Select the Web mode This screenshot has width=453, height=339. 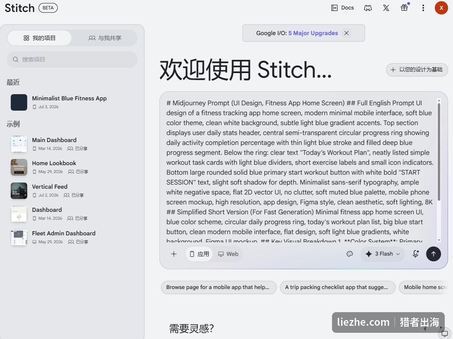coord(228,254)
